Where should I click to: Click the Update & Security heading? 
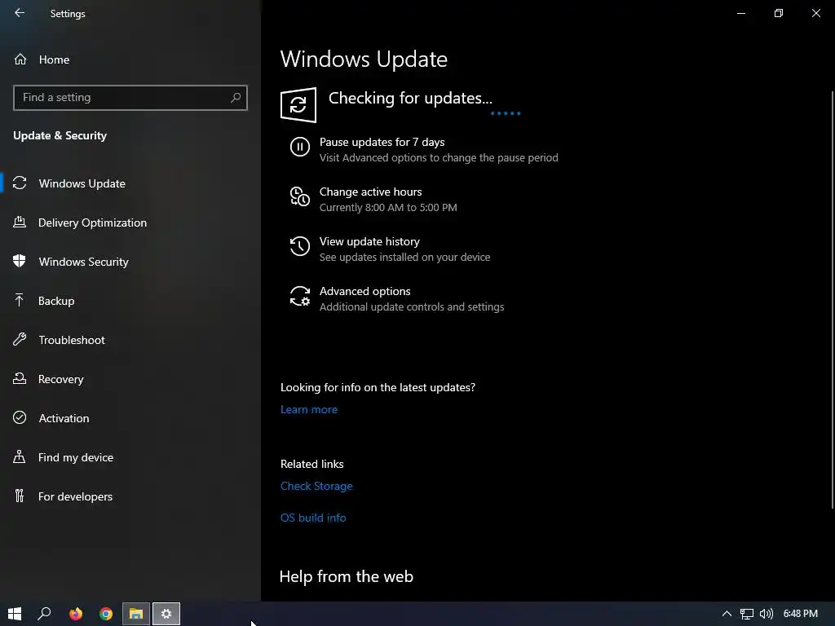pos(60,136)
